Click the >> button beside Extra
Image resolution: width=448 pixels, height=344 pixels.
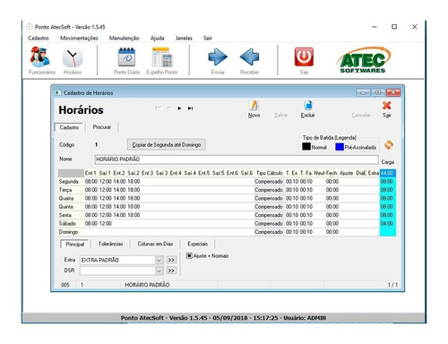coord(171,260)
